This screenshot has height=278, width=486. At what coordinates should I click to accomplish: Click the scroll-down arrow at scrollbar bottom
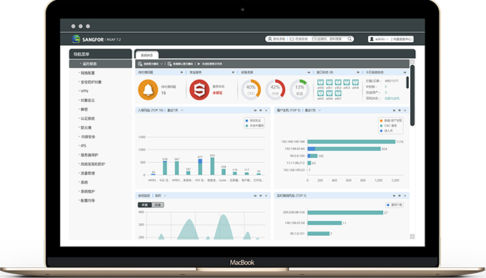click(x=412, y=237)
